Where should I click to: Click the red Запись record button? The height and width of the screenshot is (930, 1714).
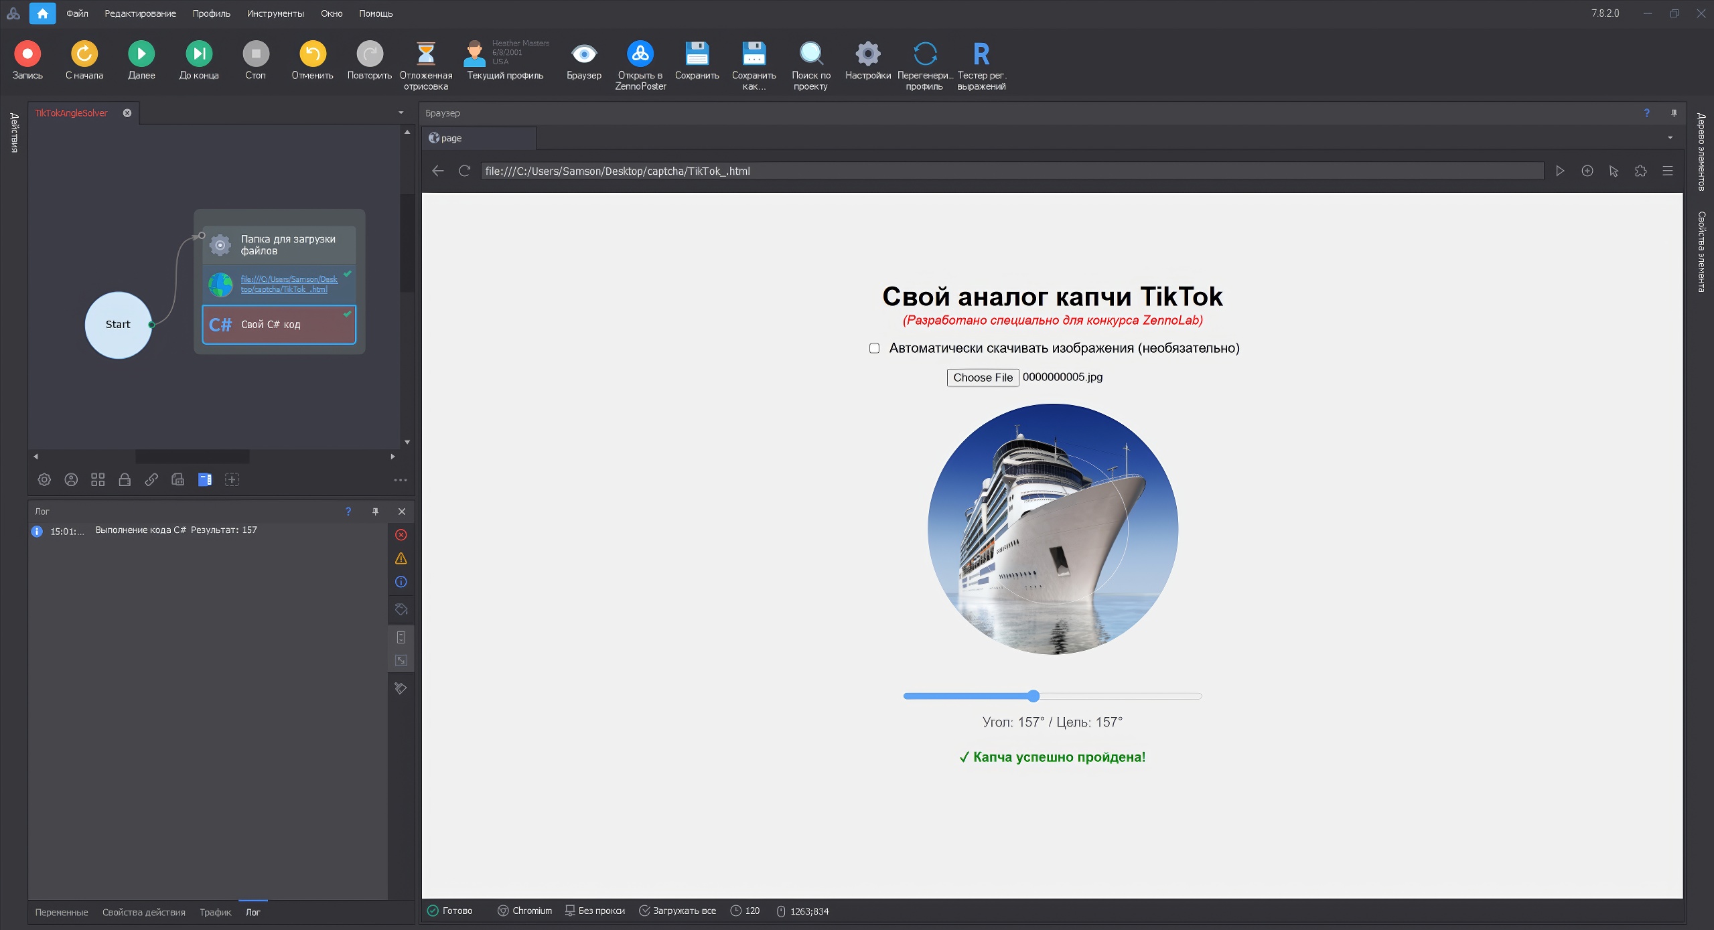pyautogui.click(x=27, y=54)
